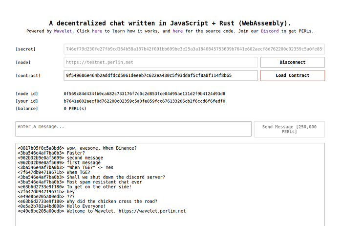Image resolution: width=342 pixels, height=226 pixels.
Task: Click the 'A decentralized chat' page heading
Action: tap(170, 23)
